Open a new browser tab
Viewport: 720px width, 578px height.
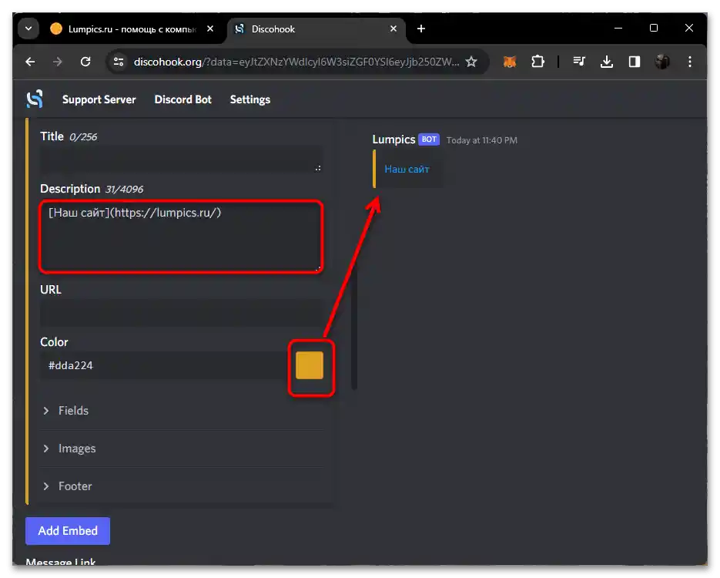pyautogui.click(x=420, y=29)
